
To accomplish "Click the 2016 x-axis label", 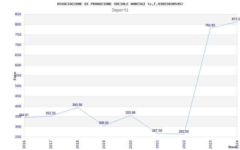I will (24, 145).
